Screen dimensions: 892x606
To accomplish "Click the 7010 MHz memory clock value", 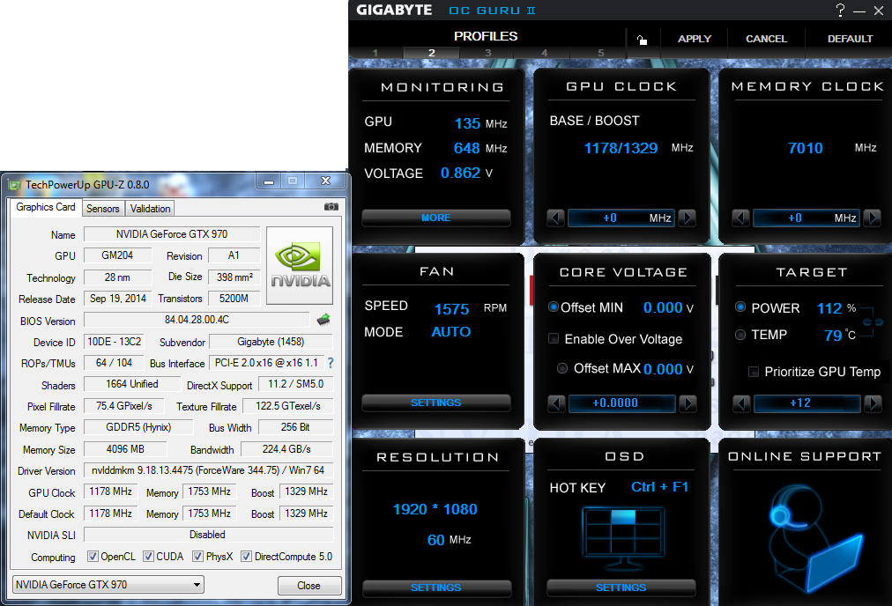I will (805, 148).
